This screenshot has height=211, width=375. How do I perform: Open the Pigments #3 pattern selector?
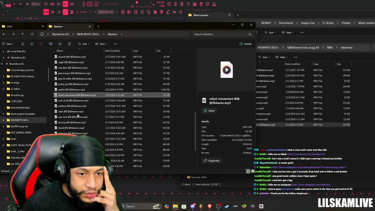[106, 12]
